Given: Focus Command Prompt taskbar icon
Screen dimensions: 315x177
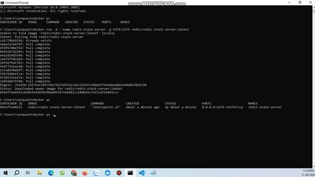Looking at the screenshot, I should 130,173.
